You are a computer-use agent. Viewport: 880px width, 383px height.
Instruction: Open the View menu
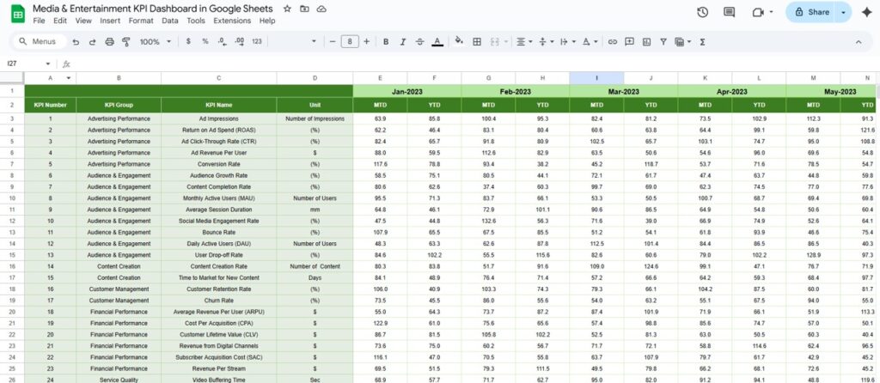tap(83, 21)
